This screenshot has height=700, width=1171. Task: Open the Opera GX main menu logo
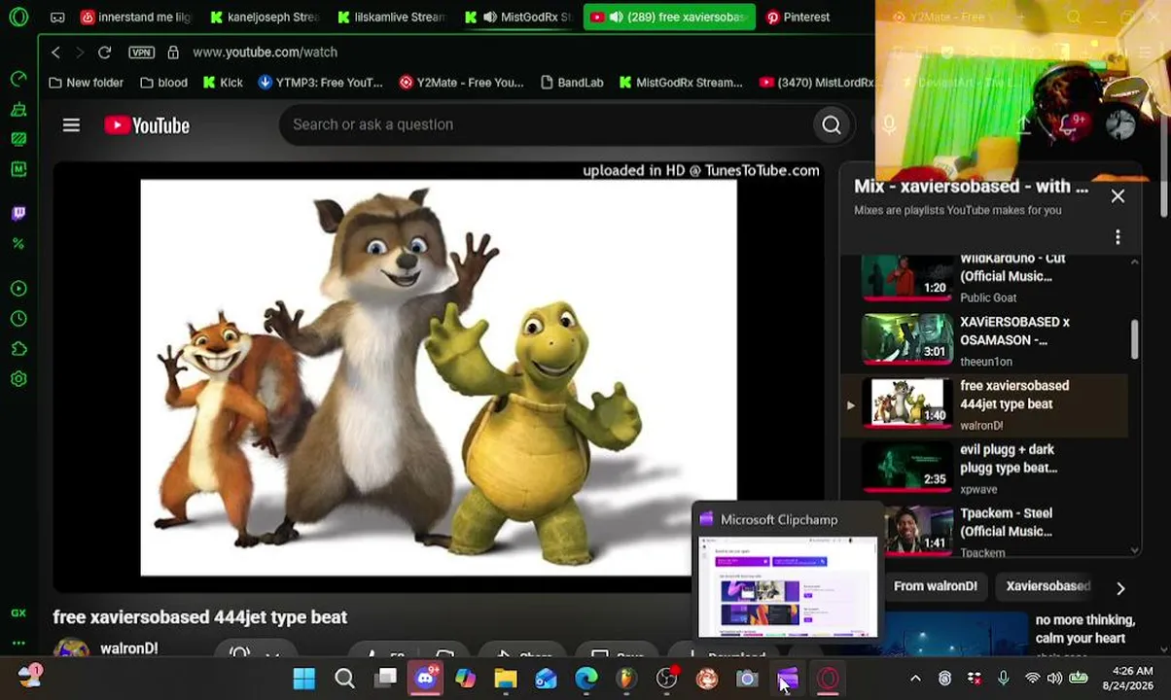click(18, 17)
